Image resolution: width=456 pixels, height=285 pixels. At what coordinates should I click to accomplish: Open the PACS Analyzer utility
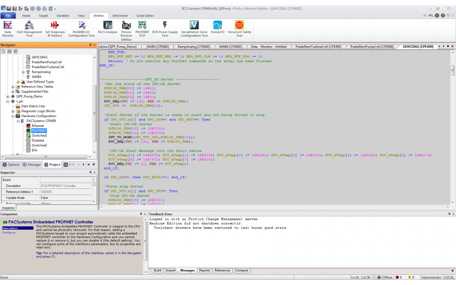point(108,27)
